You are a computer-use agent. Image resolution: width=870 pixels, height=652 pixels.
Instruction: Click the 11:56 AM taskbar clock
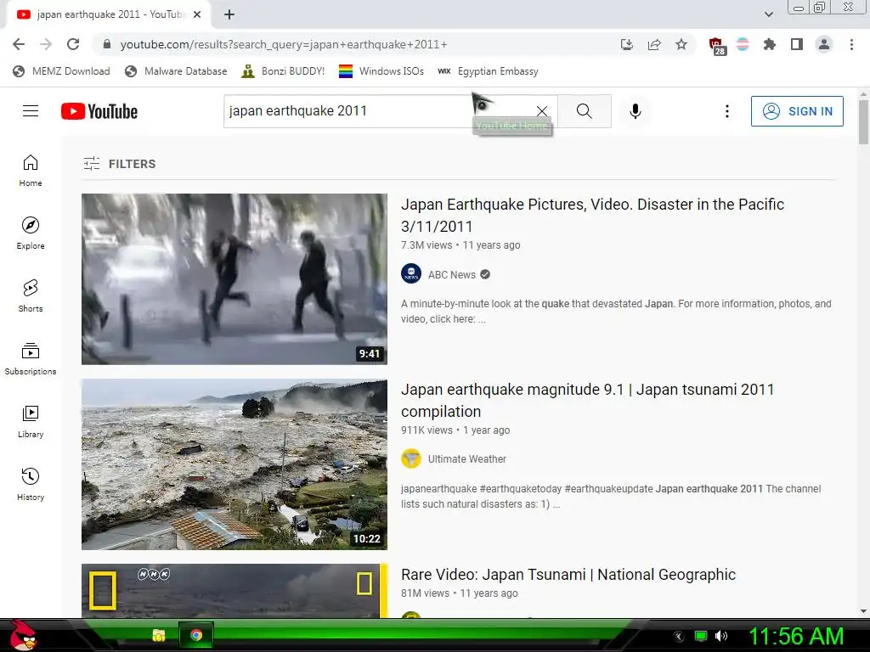tap(795, 636)
